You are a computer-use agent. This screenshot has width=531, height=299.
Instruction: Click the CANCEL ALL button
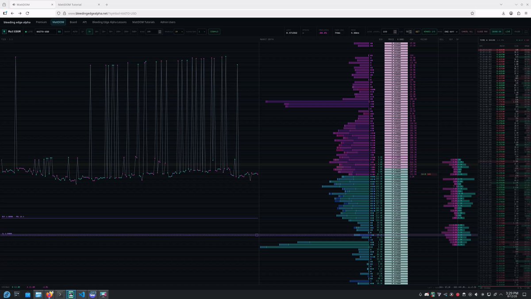[467, 31]
